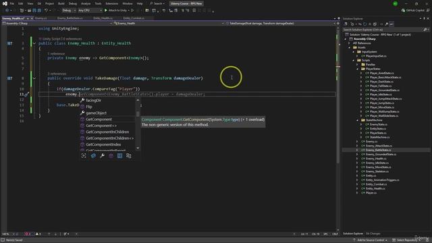Filter IntelliSense list by properties wrench icon

pyautogui.click(x=102, y=156)
